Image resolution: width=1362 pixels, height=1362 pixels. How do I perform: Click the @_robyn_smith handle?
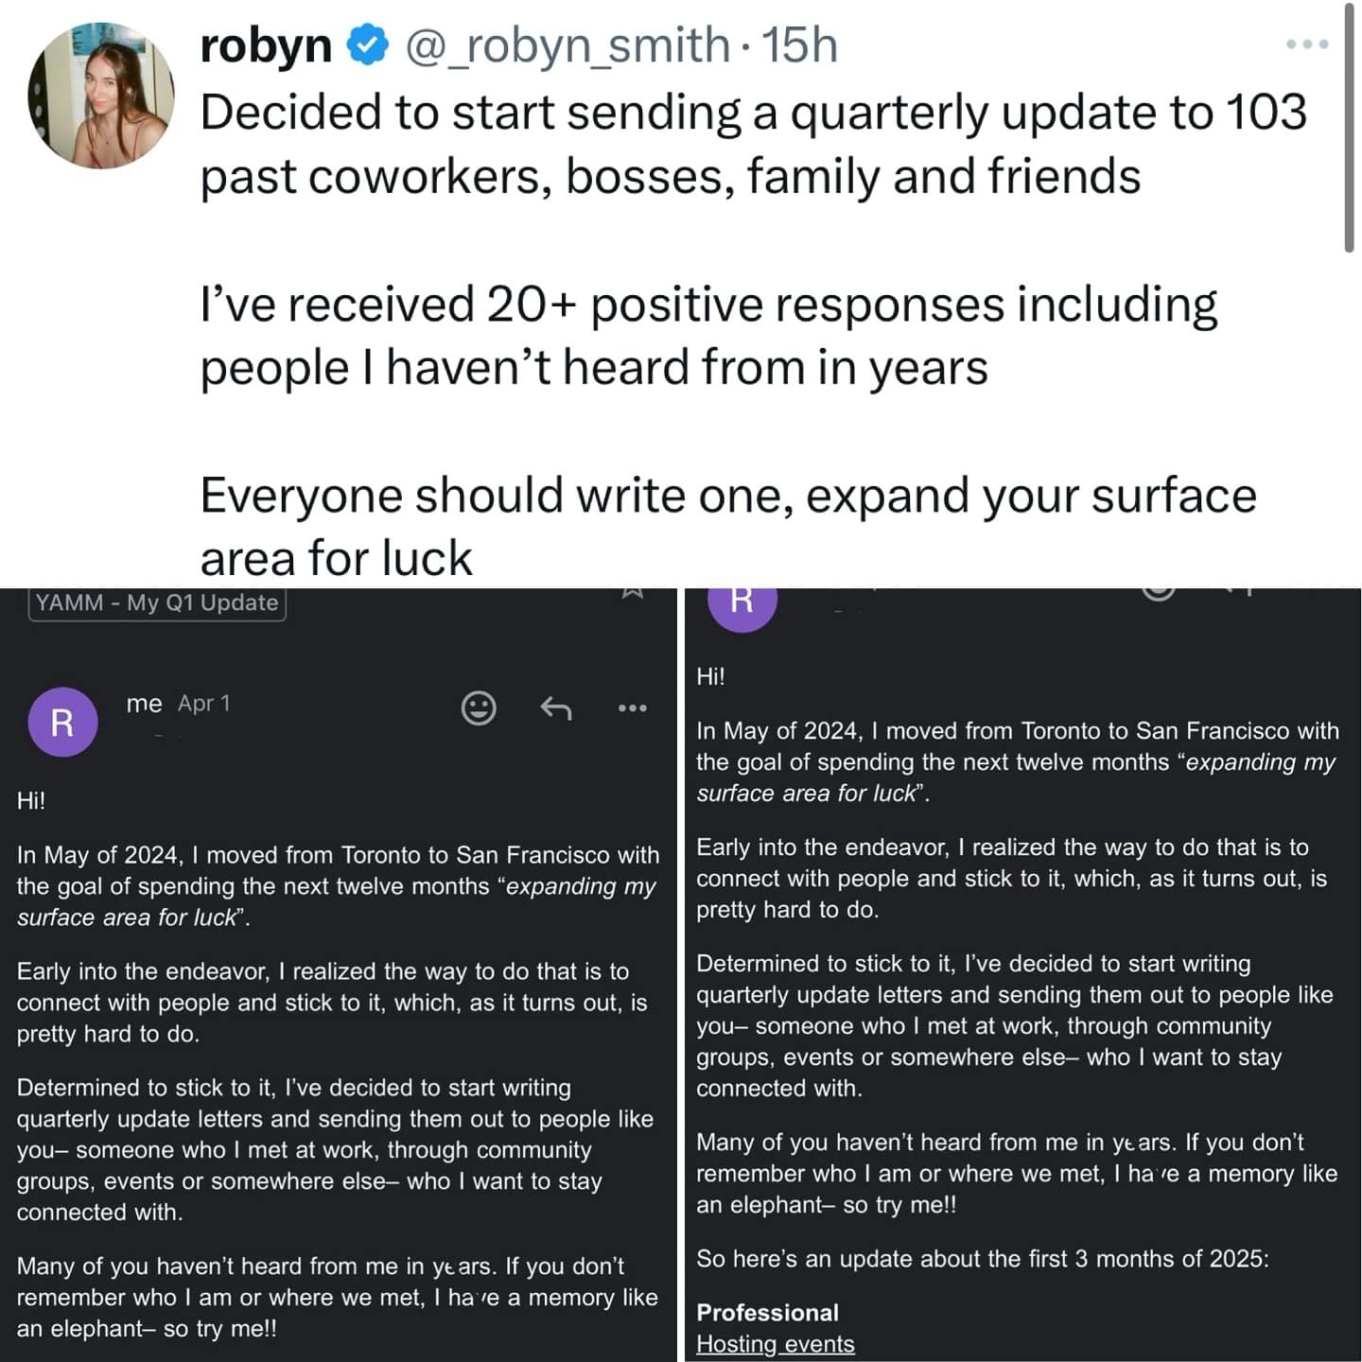coord(567,45)
